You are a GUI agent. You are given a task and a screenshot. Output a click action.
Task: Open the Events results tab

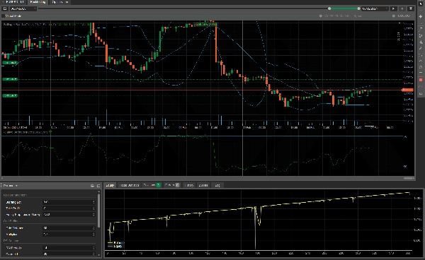(203, 185)
